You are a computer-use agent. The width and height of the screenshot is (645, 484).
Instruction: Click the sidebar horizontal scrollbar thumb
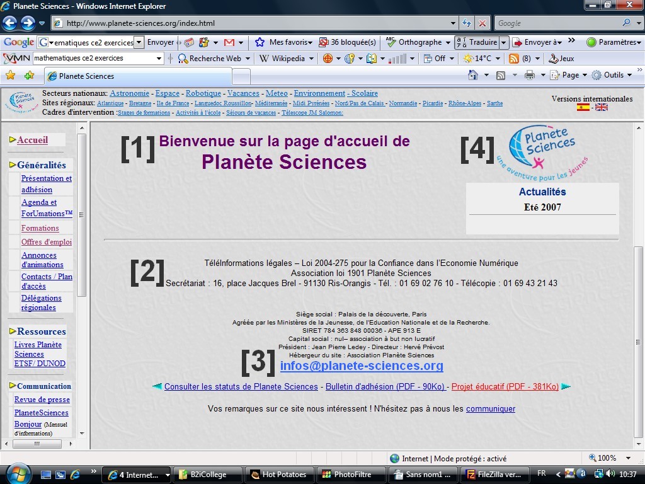coord(37,444)
